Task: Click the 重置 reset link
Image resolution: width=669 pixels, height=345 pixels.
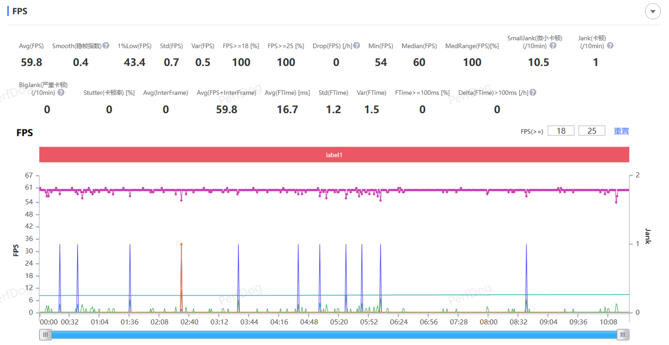Action: (621, 131)
